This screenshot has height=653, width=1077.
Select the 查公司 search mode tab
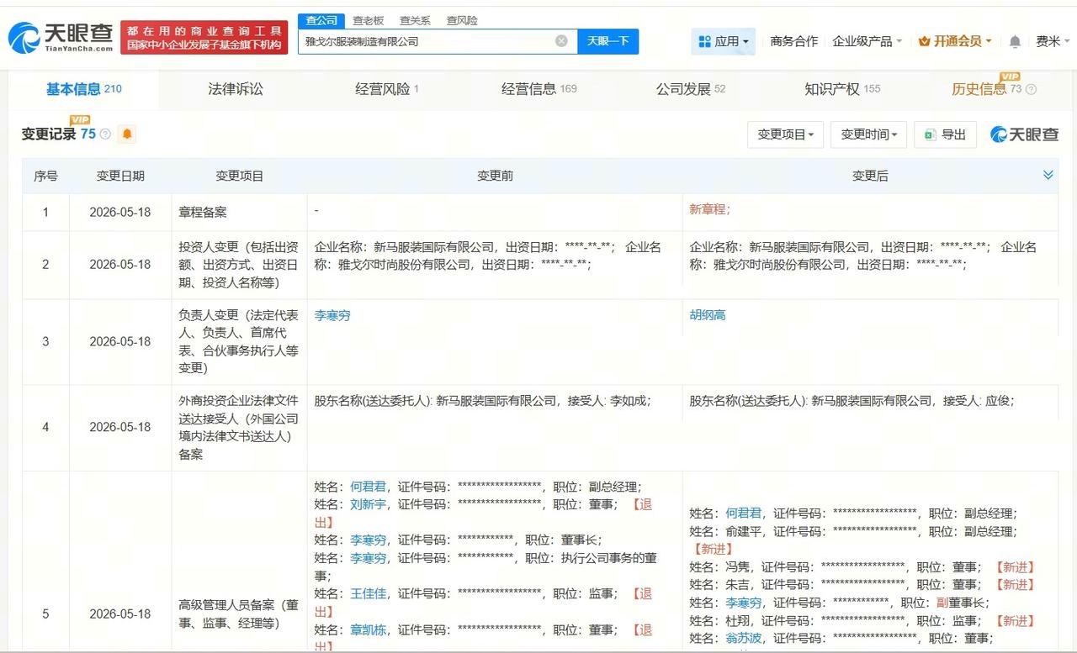click(x=321, y=20)
